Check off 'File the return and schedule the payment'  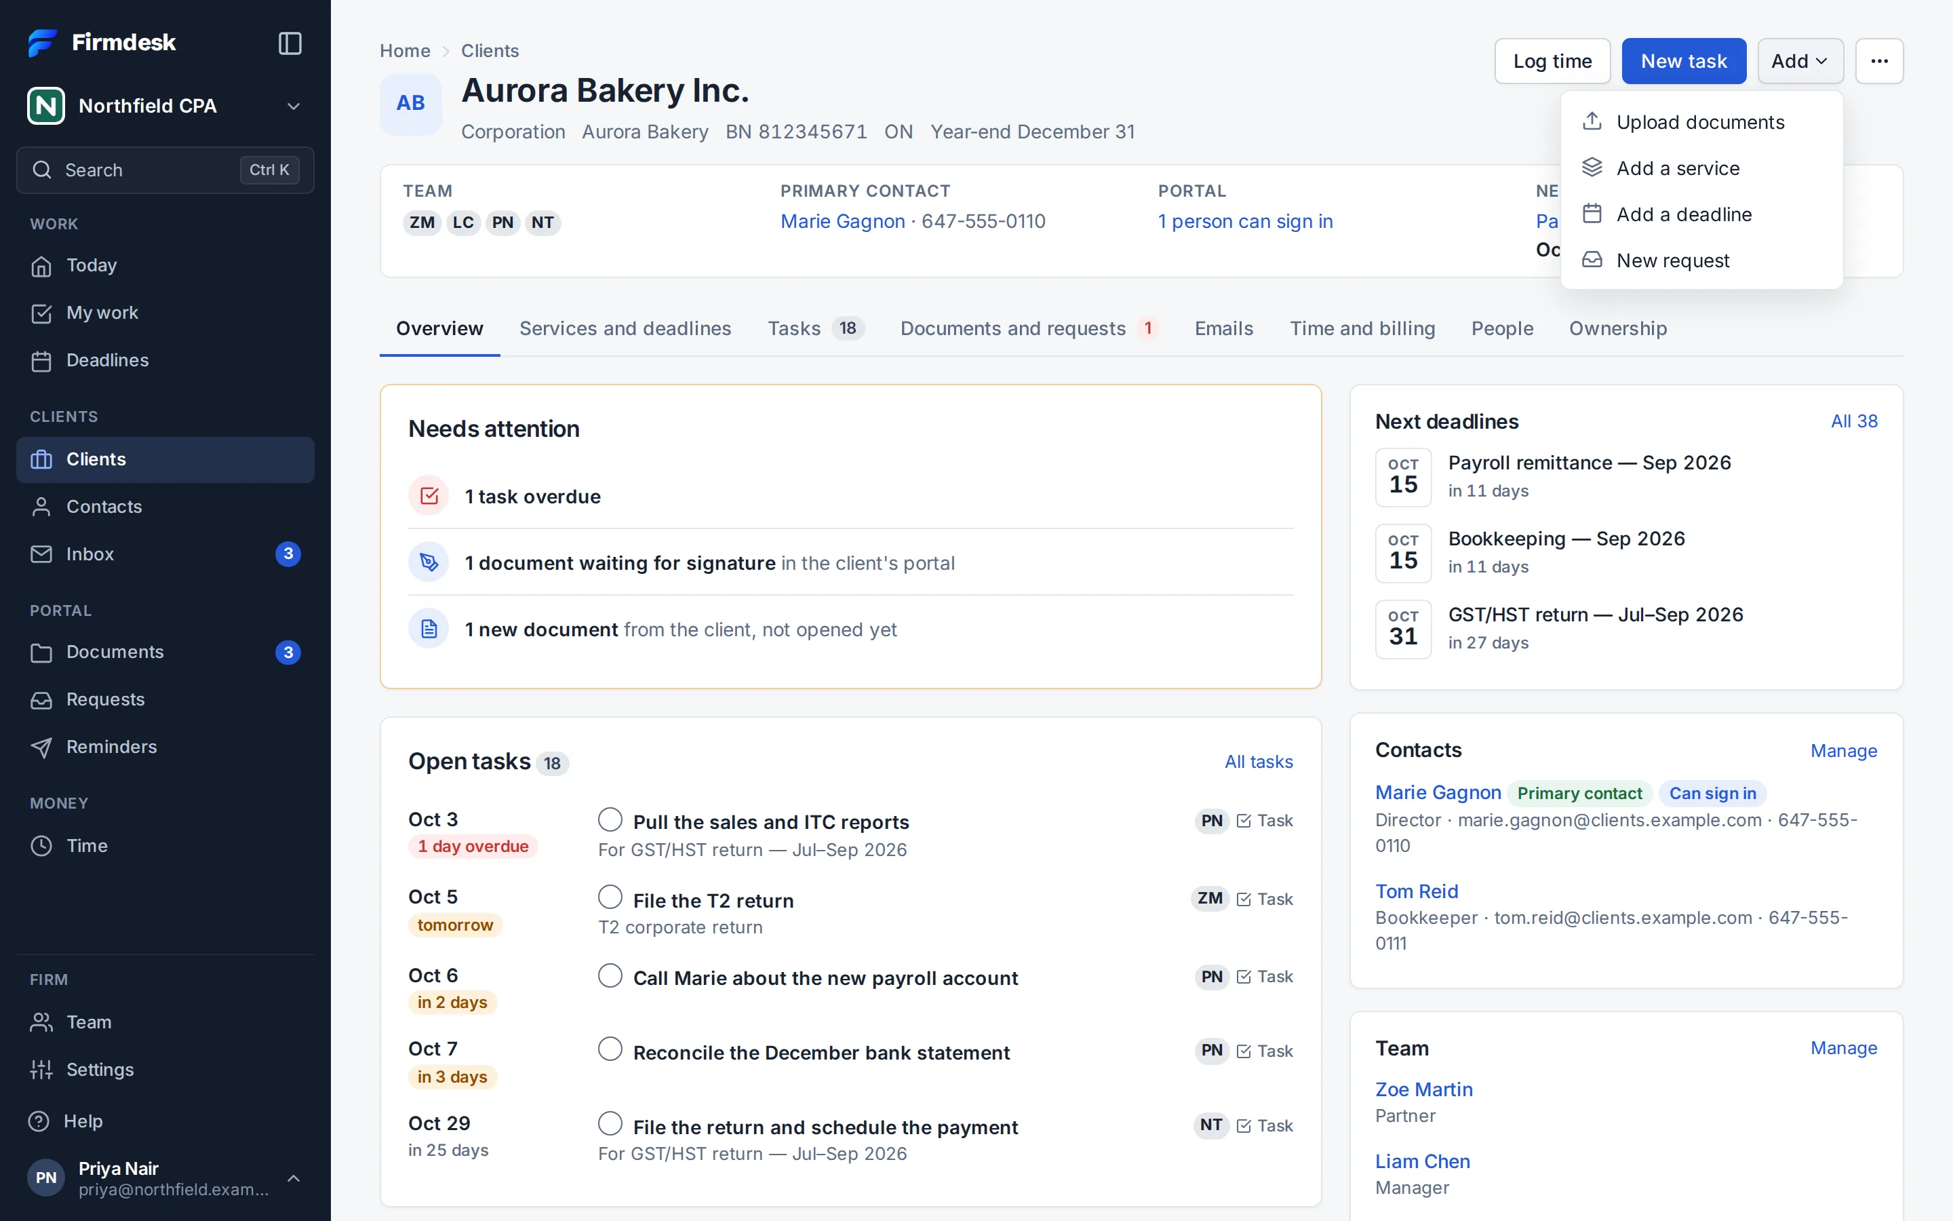pyautogui.click(x=610, y=1123)
